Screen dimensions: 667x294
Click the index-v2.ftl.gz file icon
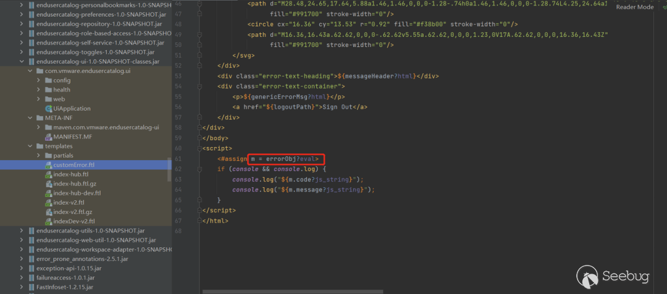[49, 211]
